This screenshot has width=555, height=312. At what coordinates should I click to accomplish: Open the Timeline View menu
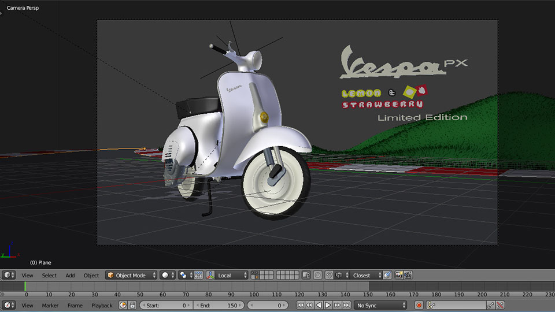(x=27, y=305)
